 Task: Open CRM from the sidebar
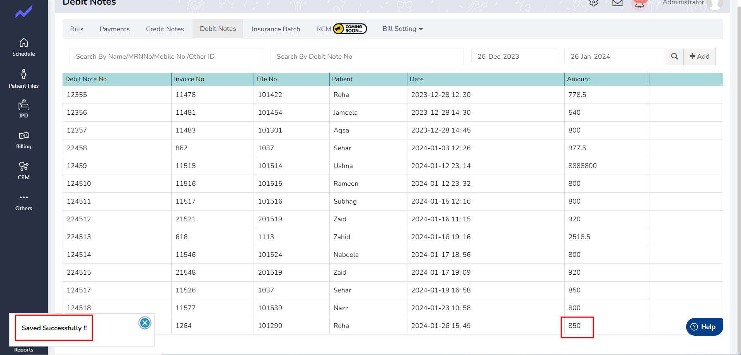[24, 171]
